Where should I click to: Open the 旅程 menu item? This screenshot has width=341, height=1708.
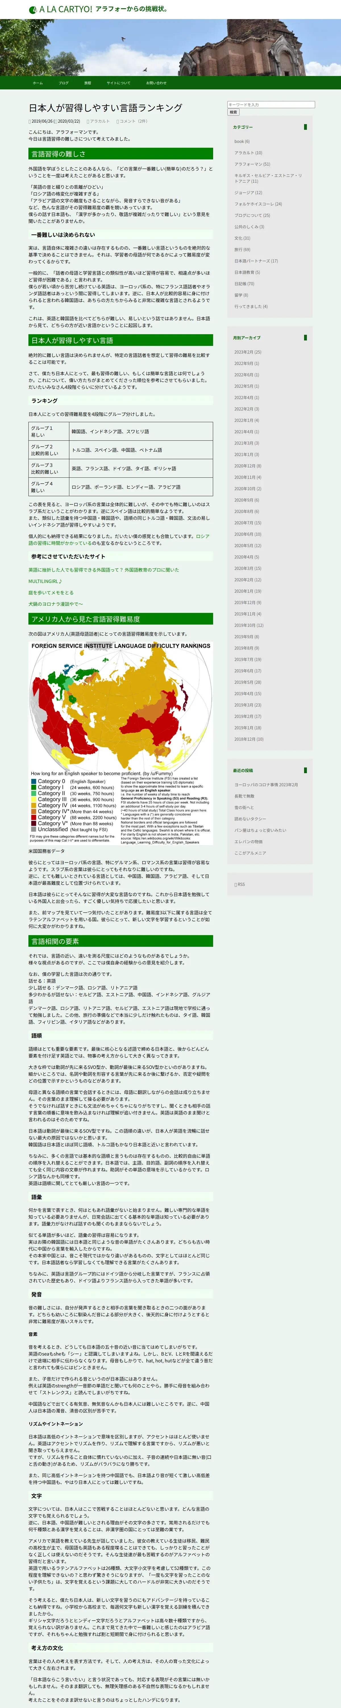click(88, 83)
